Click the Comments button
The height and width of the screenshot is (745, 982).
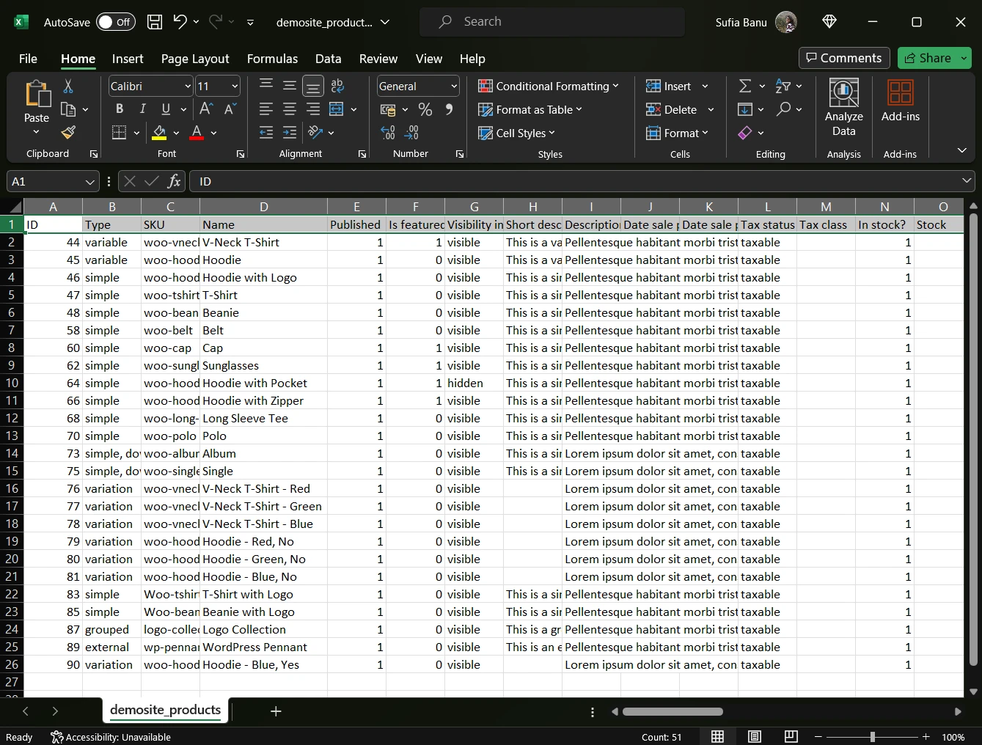tap(844, 58)
